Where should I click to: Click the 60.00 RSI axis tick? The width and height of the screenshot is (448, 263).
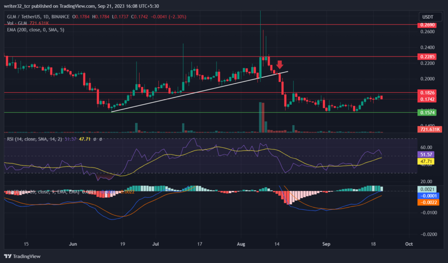(426, 147)
